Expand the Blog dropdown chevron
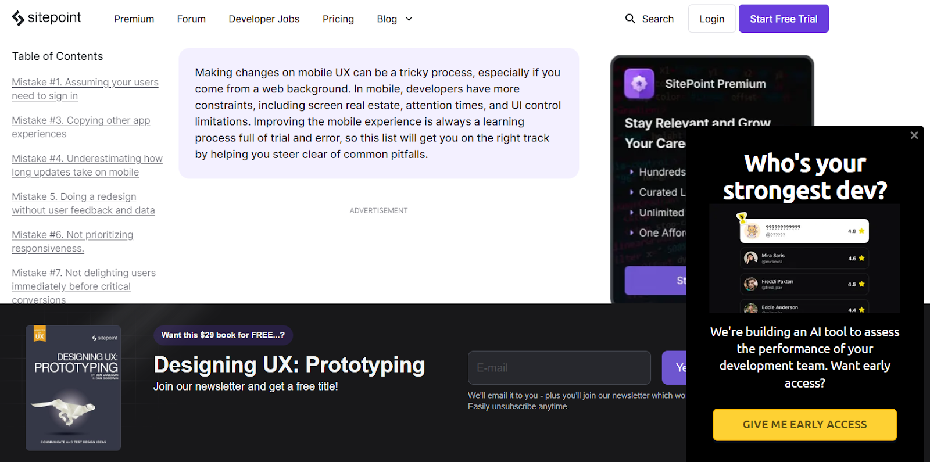Screen dimensions: 930x462 click(x=409, y=19)
